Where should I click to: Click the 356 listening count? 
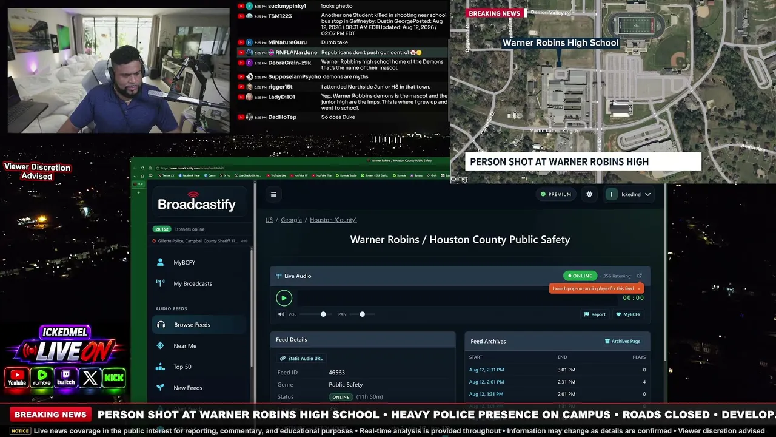[617, 276]
